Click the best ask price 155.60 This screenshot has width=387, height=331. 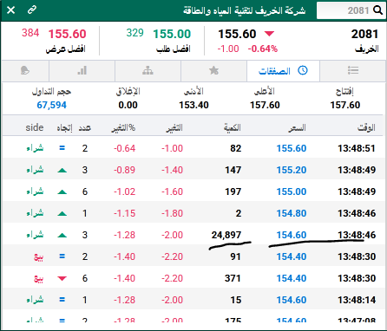[67, 34]
